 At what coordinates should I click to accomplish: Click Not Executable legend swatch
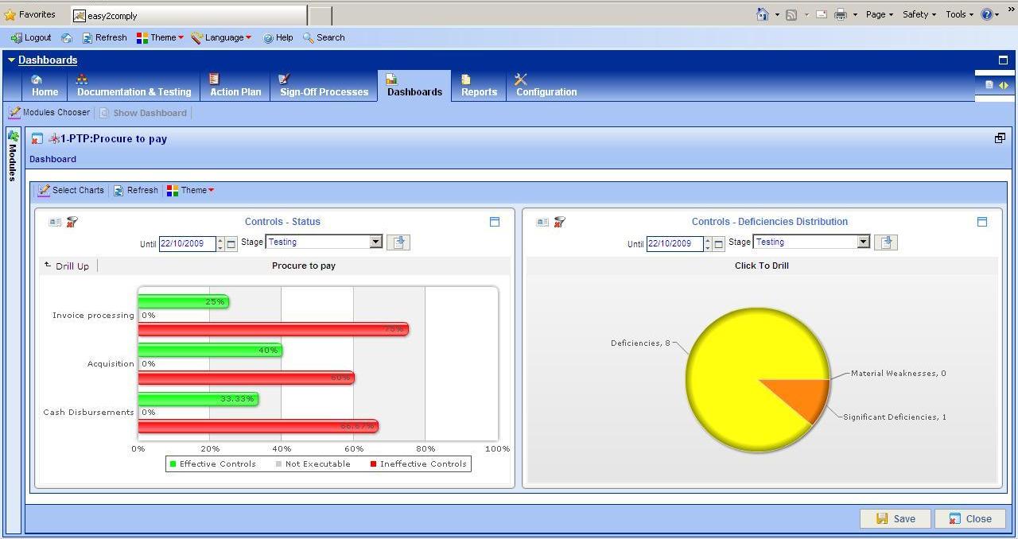(x=278, y=463)
